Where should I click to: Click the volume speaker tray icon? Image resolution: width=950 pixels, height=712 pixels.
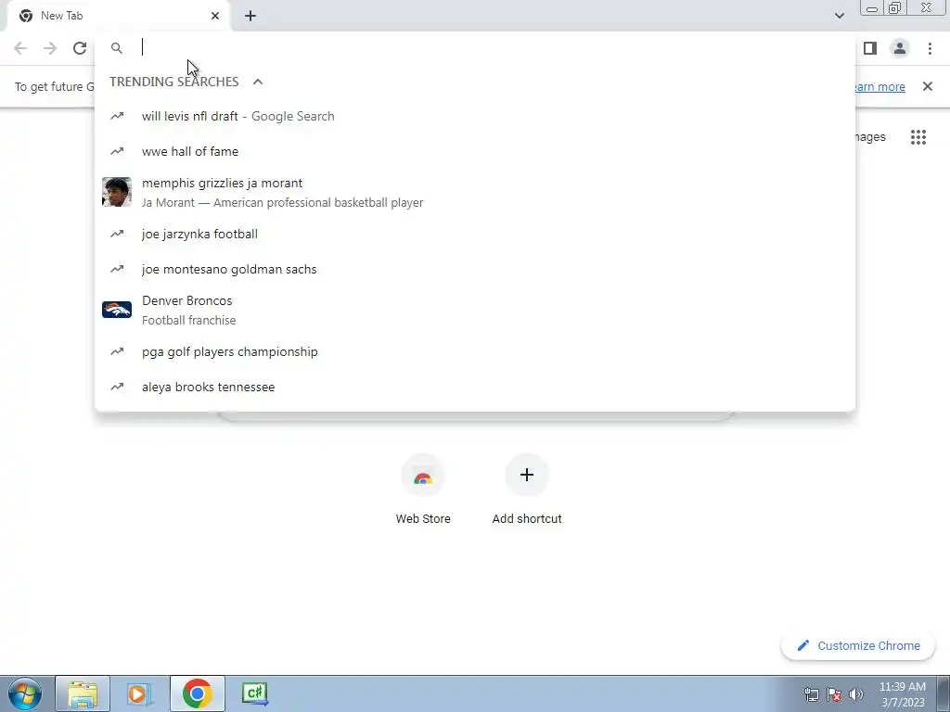point(855,693)
